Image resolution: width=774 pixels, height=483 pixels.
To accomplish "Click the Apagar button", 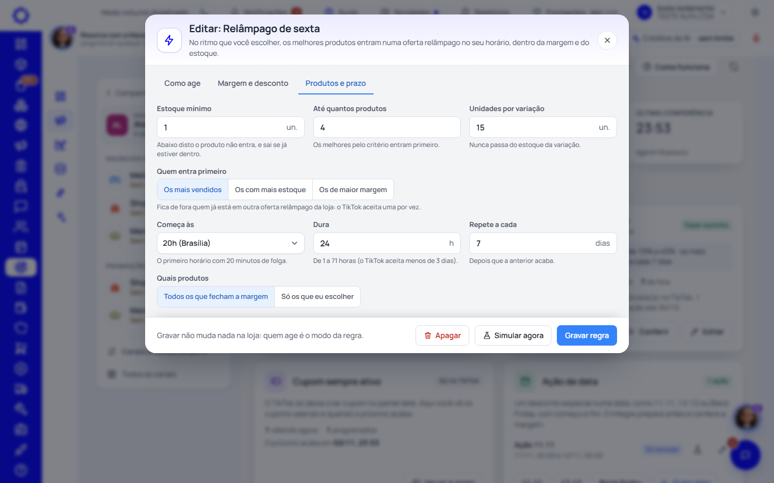I will 442,335.
